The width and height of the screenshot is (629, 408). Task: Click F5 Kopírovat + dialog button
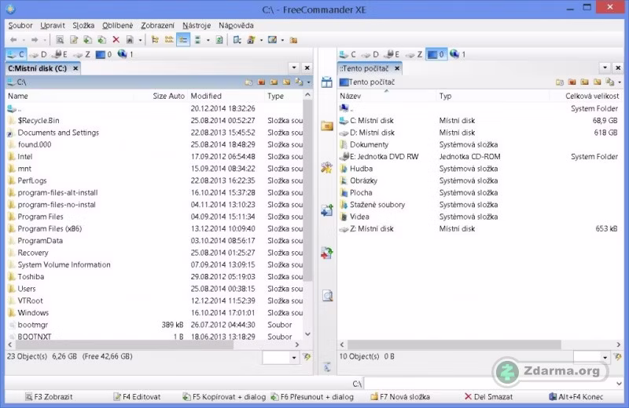pos(224,397)
